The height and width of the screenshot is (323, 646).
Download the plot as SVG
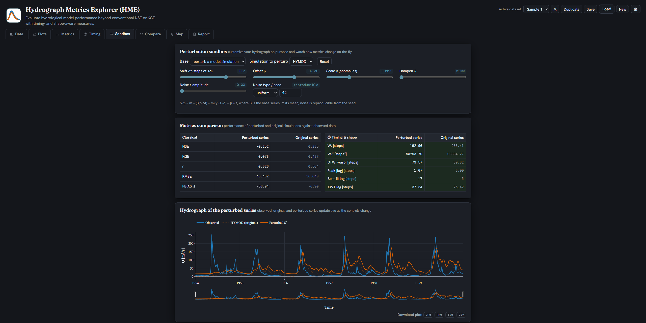pyautogui.click(x=450, y=315)
